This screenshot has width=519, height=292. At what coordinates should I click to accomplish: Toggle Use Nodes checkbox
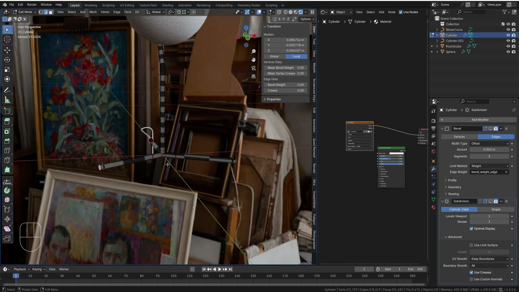[401, 12]
